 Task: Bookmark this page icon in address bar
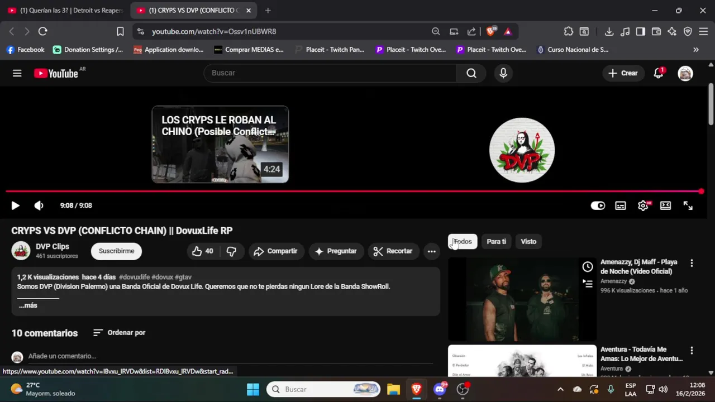click(120, 32)
